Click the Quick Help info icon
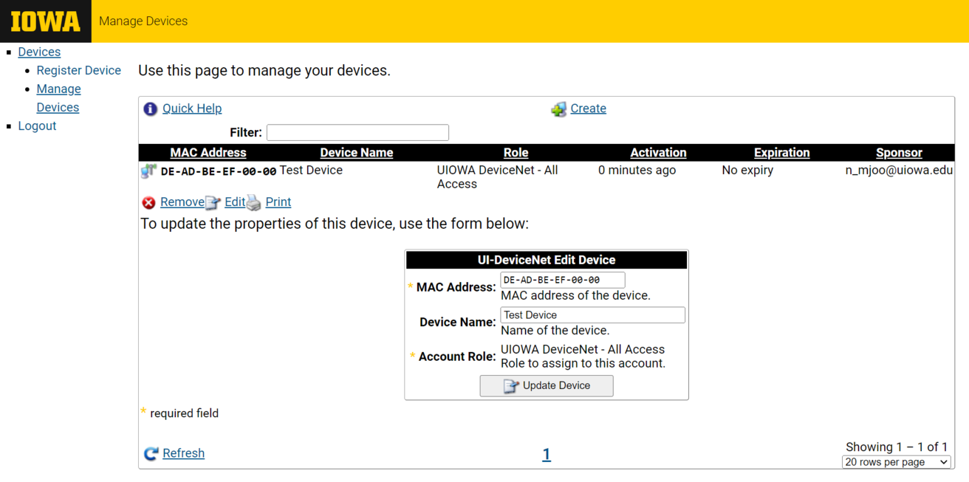The image size is (969, 482). pos(150,109)
